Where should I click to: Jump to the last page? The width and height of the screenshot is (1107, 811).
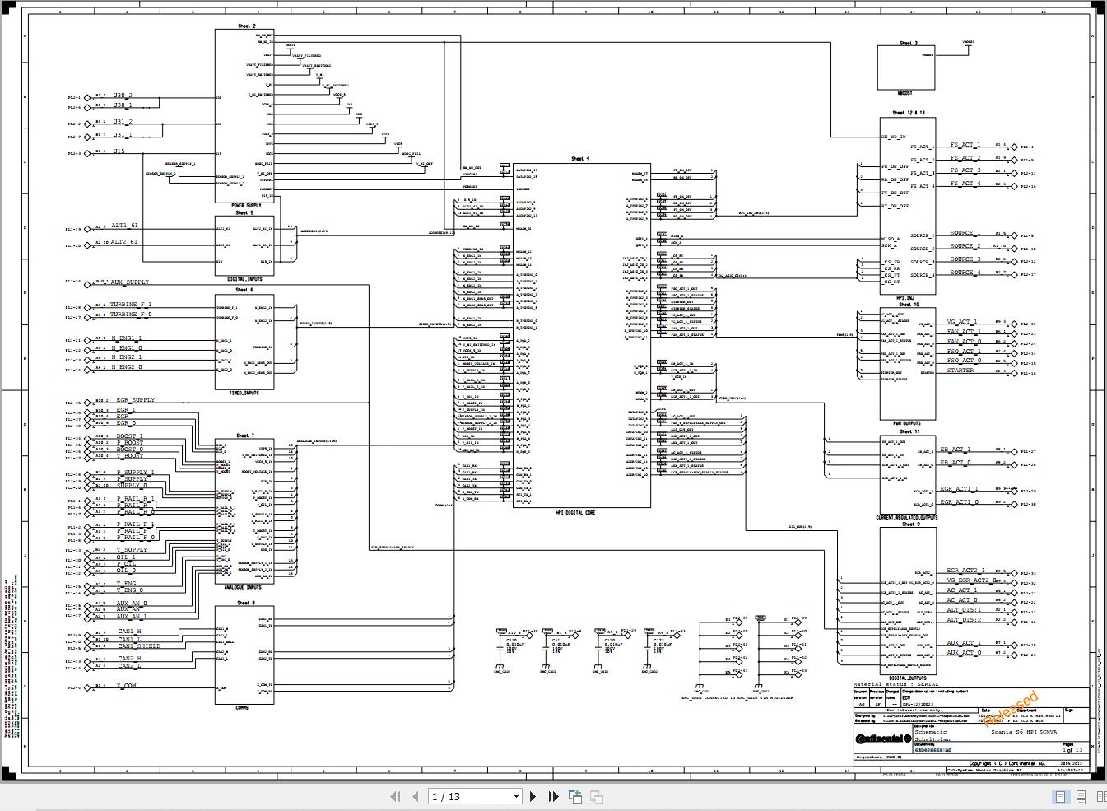tap(552, 796)
